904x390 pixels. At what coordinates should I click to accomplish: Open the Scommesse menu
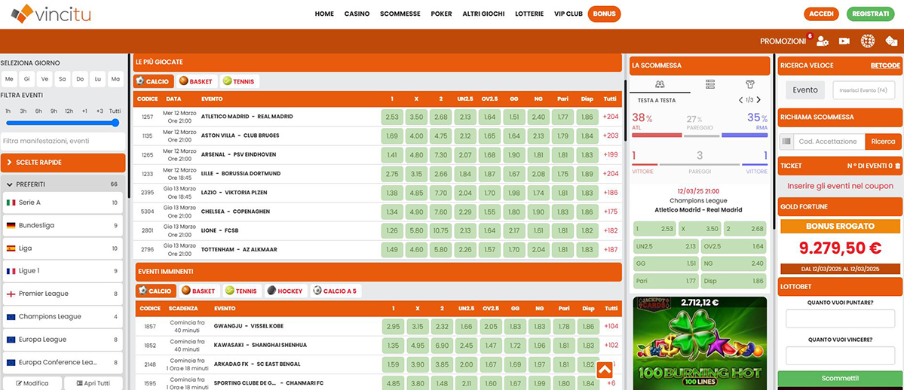400,14
